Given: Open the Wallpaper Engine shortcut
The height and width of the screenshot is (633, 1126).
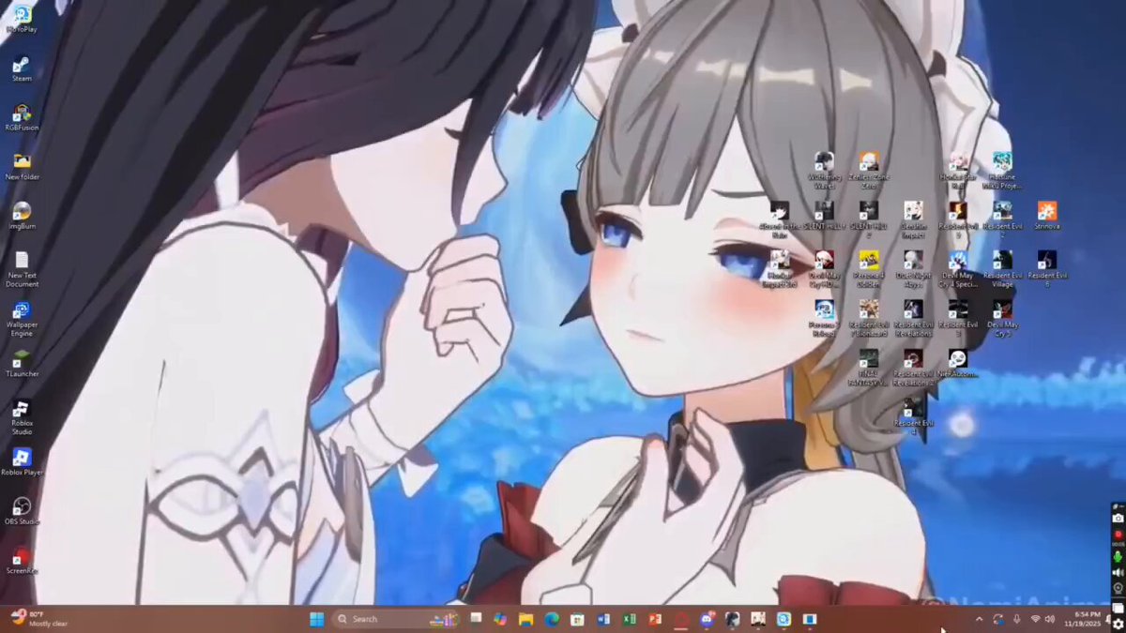Looking at the screenshot, I should [x=21, y=311].
